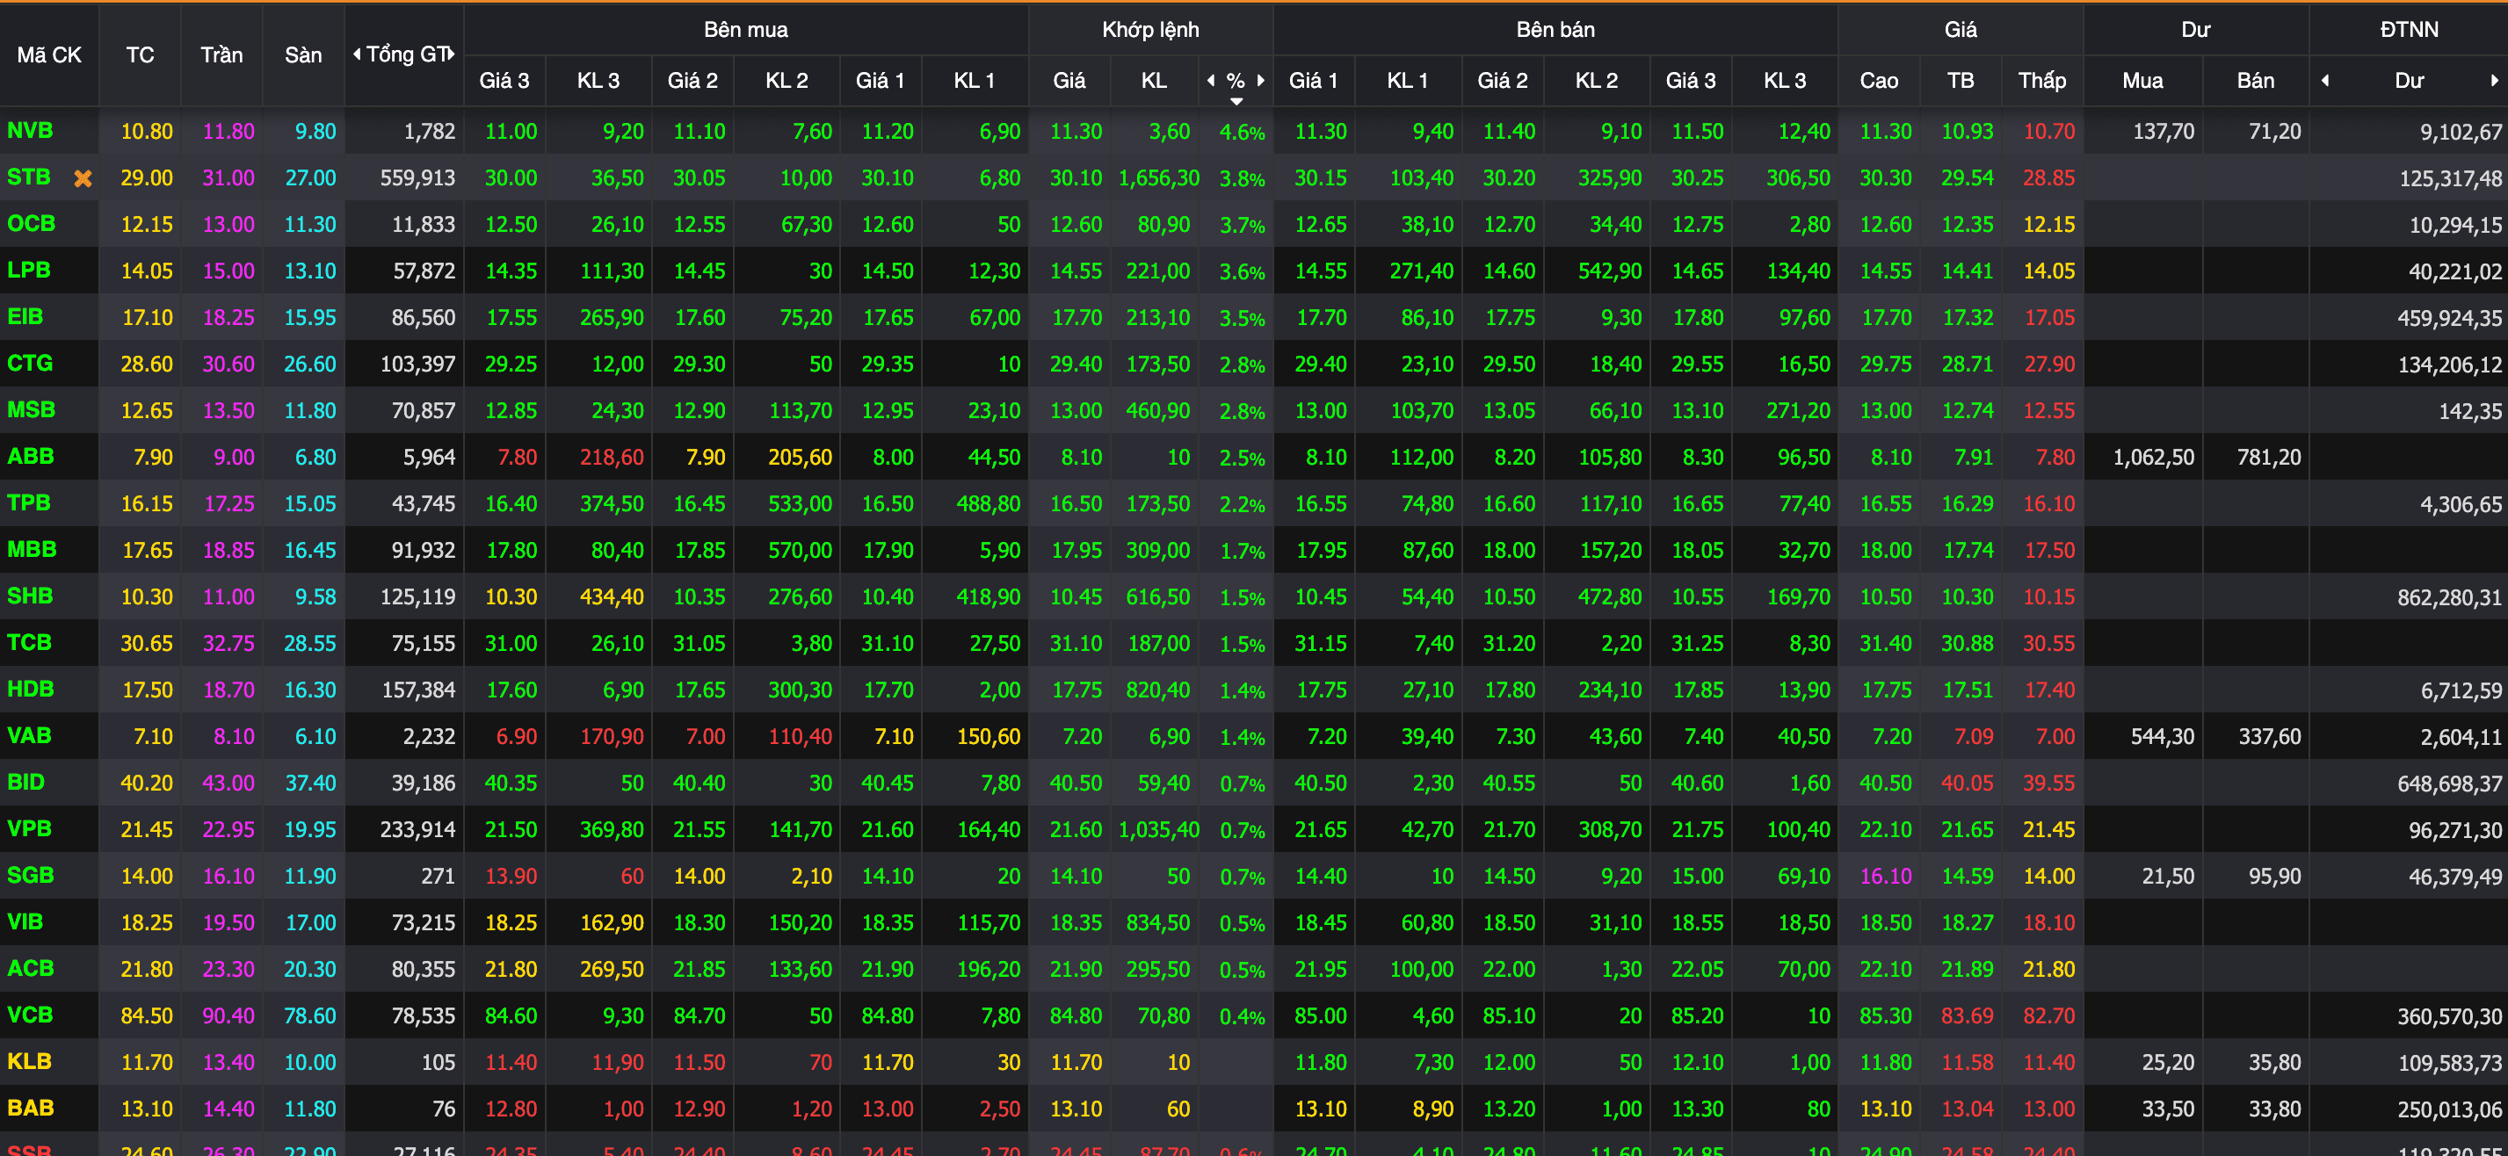The width and height of the screenshot is (2508, 1156).
Task: Open SGB stock symbol
Action: pyautogui.click(x=31, y=876)
